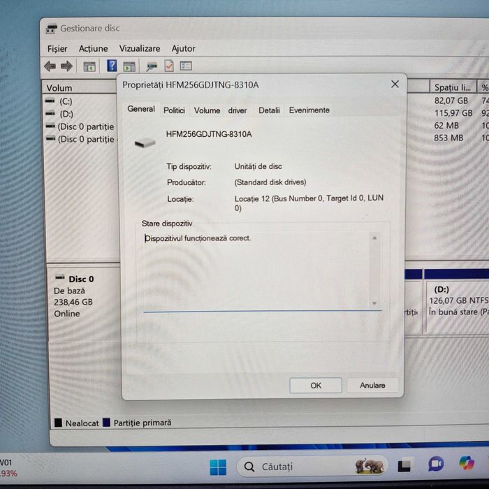Click the 853 MB free space value

pos(448,138)
